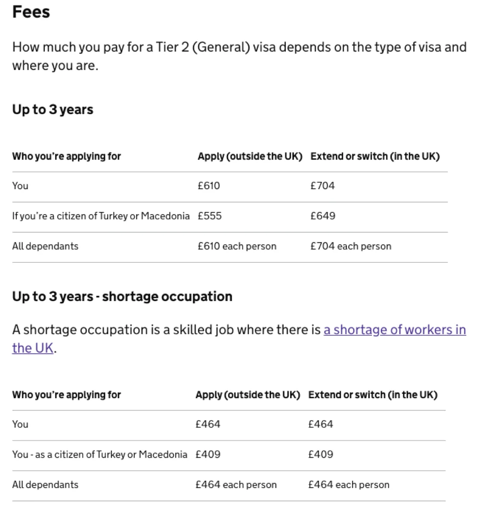Select the £649 extend or switch fee
Image resolution: width=489 pixels, height=516 pixels.
point(323,216)
